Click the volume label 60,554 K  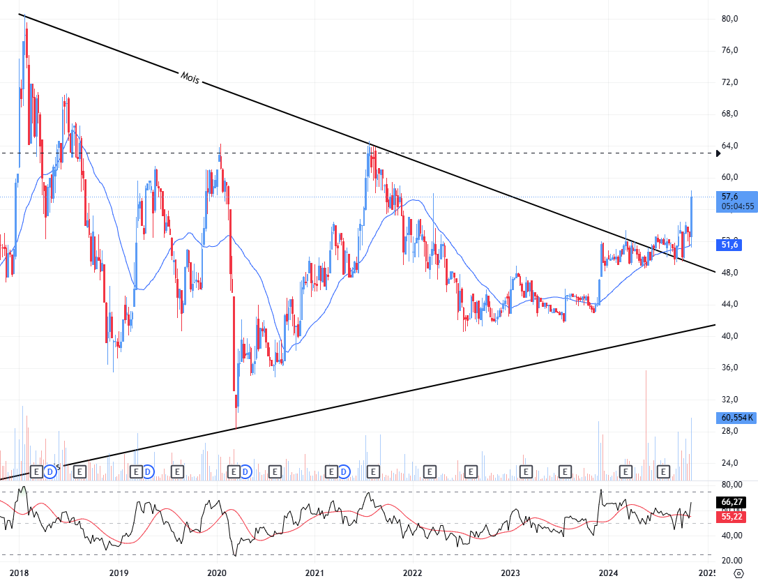(736, 417)
